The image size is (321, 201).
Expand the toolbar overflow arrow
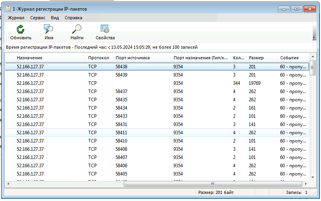pos(314,38)
